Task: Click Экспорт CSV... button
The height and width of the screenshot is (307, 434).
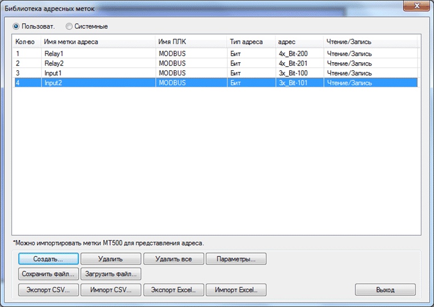Action: click(x=48, y=290)
